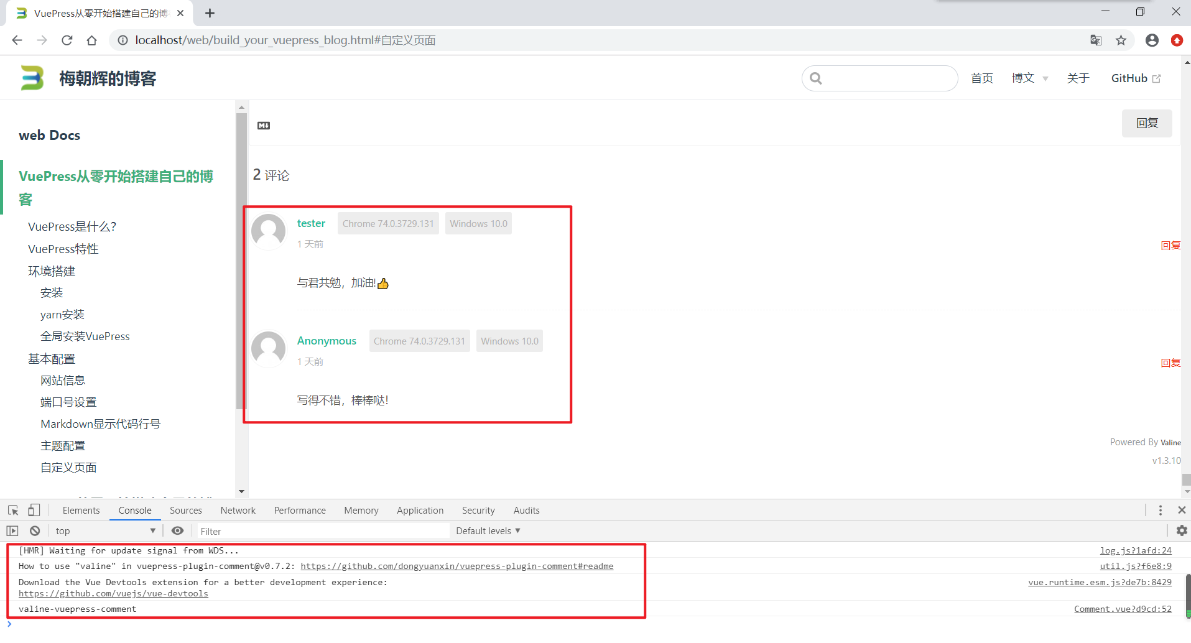Clear the console with the clear icon
1191x643 pixels.
[35, 531]
